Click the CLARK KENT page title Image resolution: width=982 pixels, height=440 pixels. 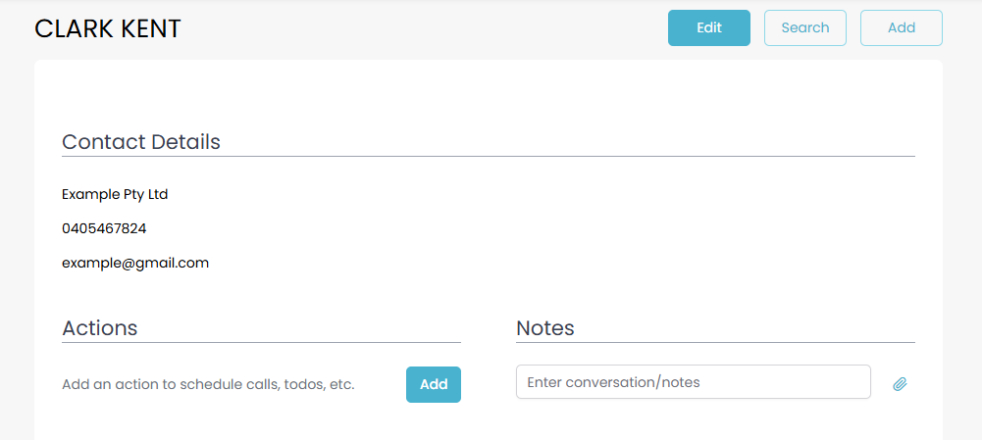coord(108,29)
